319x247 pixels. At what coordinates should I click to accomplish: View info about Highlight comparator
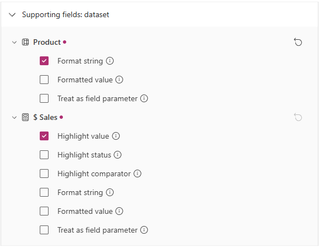coord(137,174)
